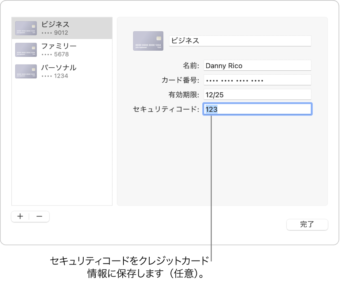340x282 pixels.
Task: Remove selected card with minus button
Action: click(39, 216)
